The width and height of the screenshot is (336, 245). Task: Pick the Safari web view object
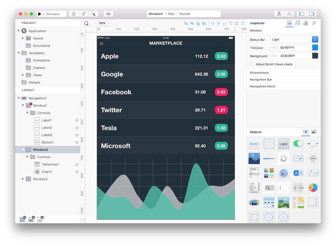click(x=284, y=173)
